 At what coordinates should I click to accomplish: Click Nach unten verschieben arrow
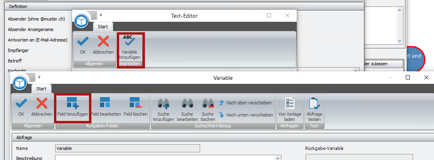(x=221, y=114)
